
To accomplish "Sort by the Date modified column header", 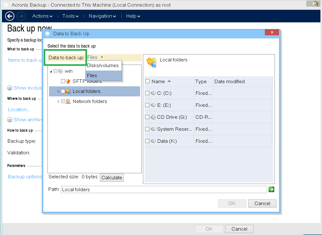I will [x=243, y=81].
